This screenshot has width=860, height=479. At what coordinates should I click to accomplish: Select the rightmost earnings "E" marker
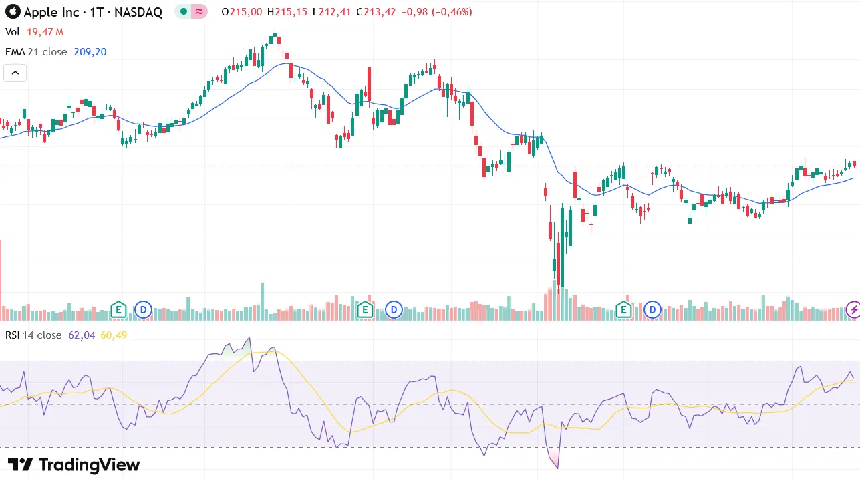coord(623,309)
